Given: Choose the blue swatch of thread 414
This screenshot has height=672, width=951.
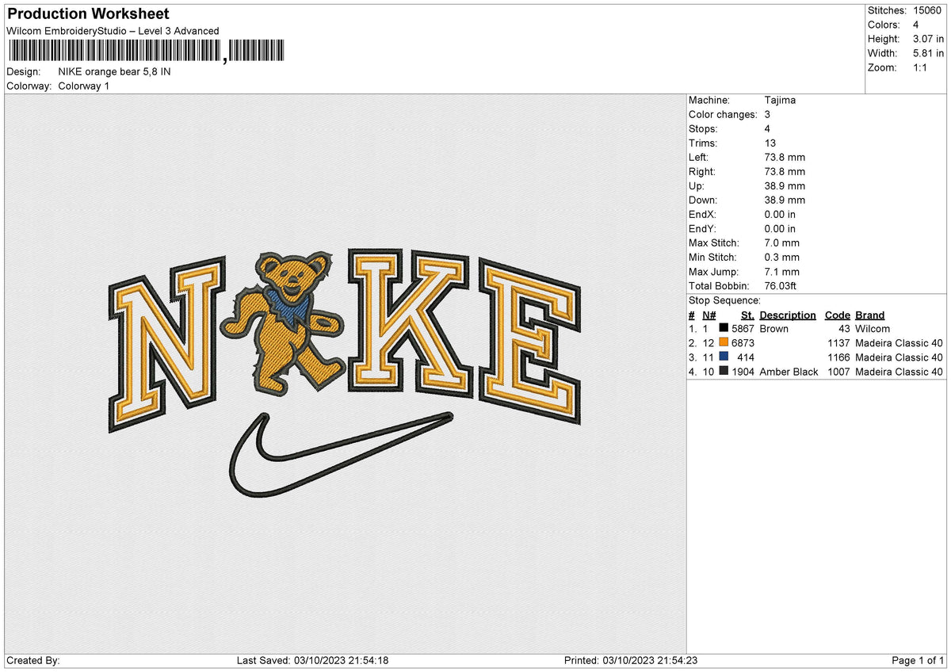Looking at the screenshot, I should tap(724, 357).
